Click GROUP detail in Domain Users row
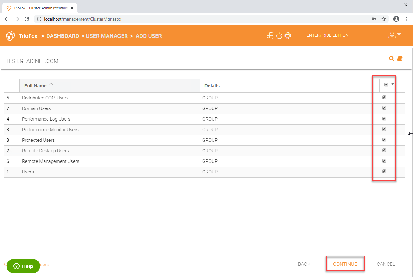Viewport: 413px width, 277px height. pos(210,108)
